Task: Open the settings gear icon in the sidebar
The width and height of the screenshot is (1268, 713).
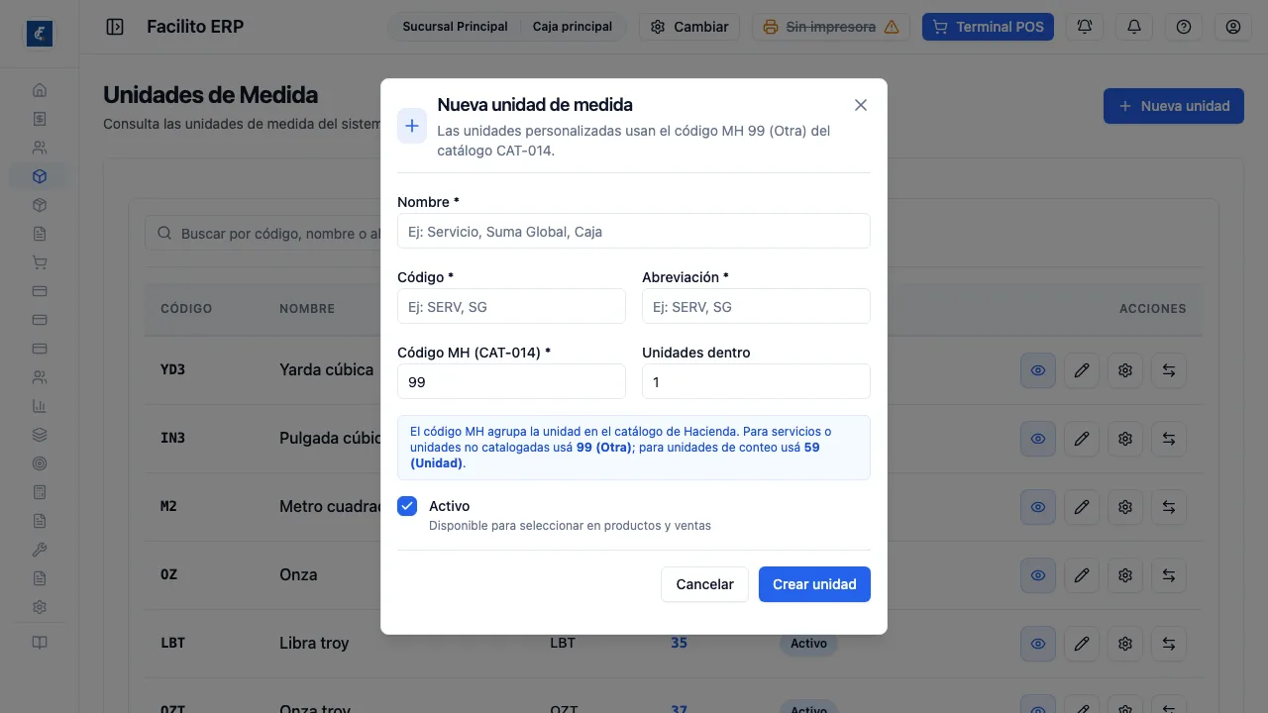Action: [40, 607]
